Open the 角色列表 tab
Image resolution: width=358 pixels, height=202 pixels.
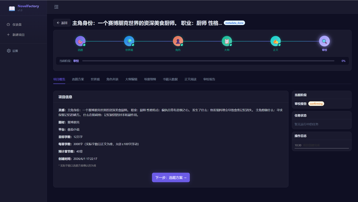tap(112, 79)
